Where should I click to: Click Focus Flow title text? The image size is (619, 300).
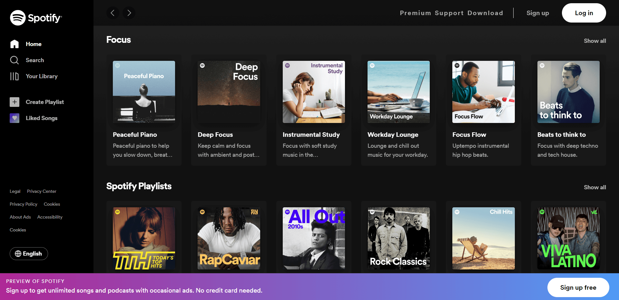(469, 135)
